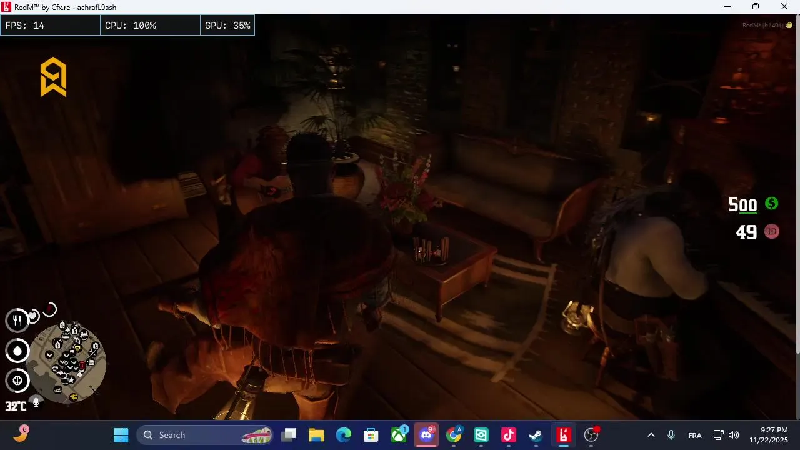Open Steam from the taskbar
This screenshot has height=450, width=800.
point(536,435)
